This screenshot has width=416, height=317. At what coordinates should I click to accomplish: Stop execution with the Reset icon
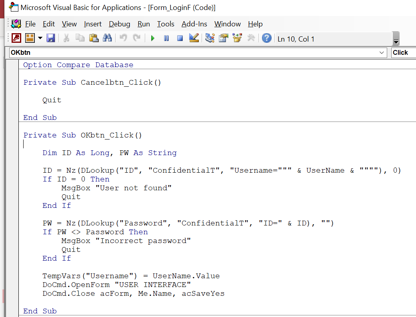pyautogui.click(x=180, y=38)
